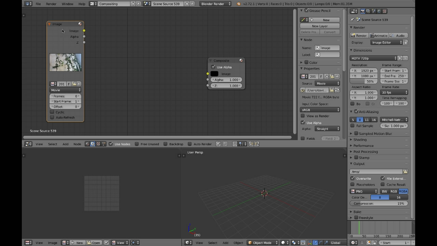Toggle the properties pin icon beside Scene Source 539
Image resolution: width=437 pixels, height=246 pixels.
pyautogui.click(x=352, y=19)
